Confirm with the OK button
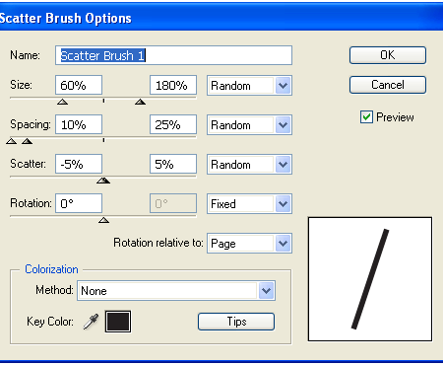This screenshot has height=365, width=443. tap(388, 55)
